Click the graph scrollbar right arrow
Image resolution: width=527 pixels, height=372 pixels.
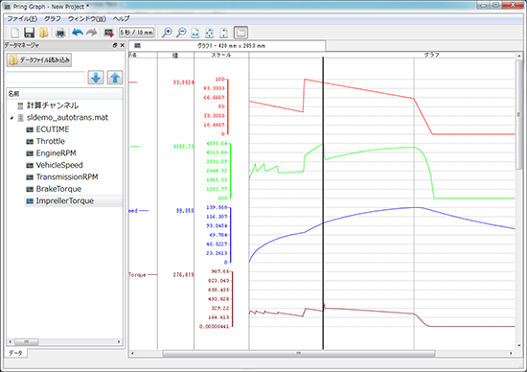point(512,353)
